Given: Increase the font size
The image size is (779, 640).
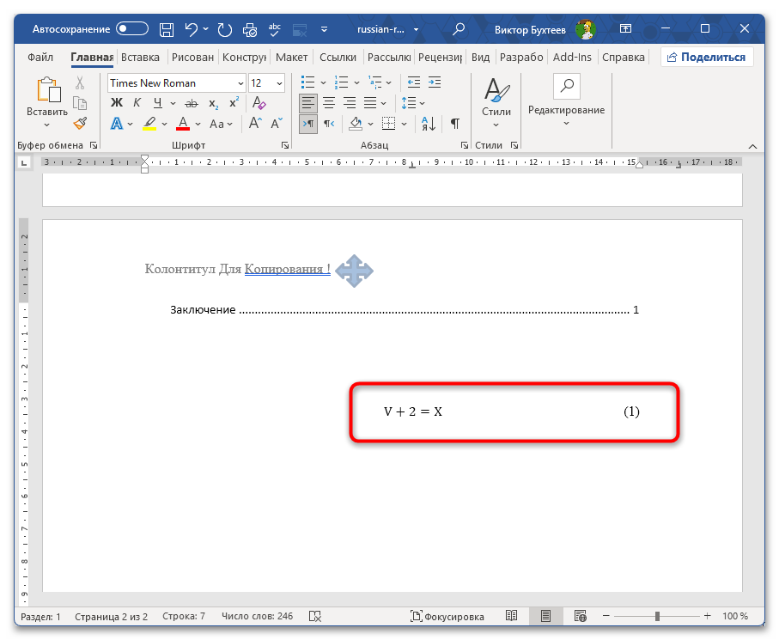Looking at the screenshot, I should tap(255, 123).
